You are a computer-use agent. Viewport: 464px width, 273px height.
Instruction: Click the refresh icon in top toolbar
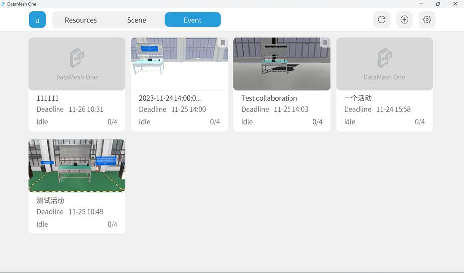click(x=381, y=20)
